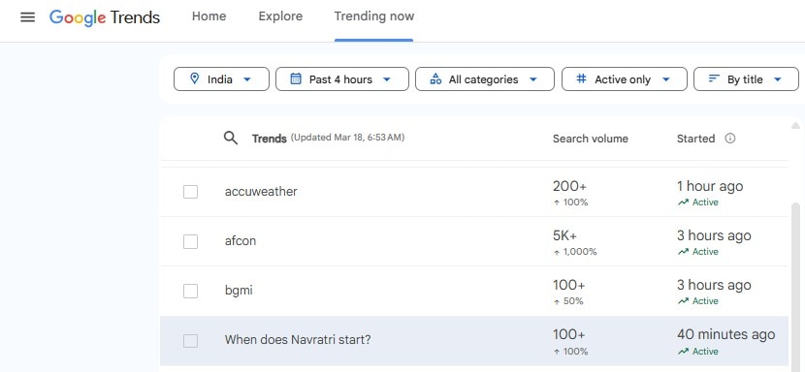Screen dimensions: 805x372
Task: Click the Updated Mar 18, 6:53 AM label
Action: click(347, 138)
